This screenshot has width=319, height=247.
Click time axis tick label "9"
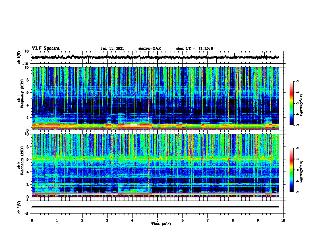pyautogui.click(x=258, y=220)
